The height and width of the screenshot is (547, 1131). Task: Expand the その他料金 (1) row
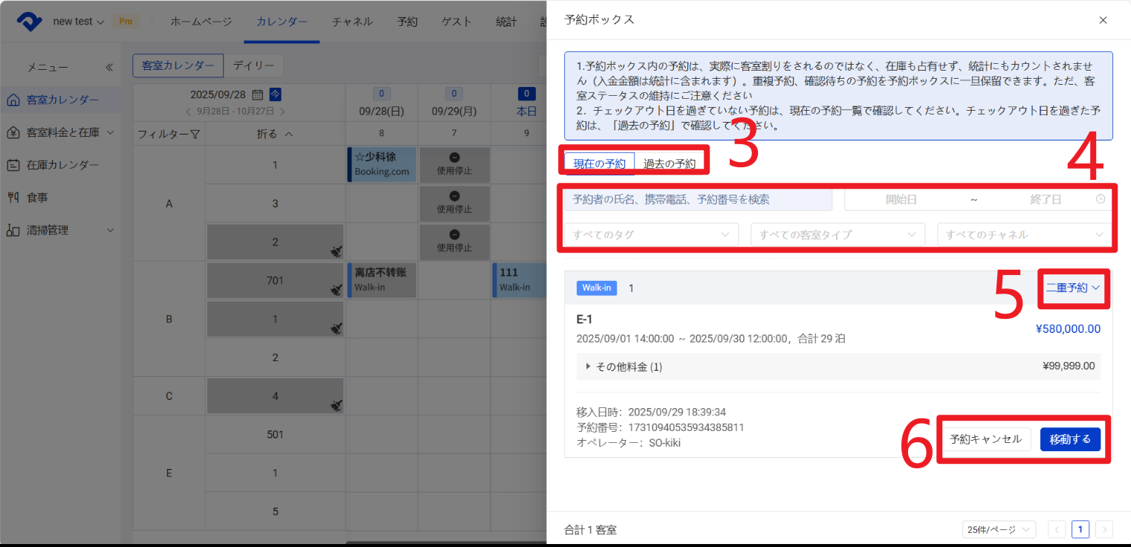589,366
